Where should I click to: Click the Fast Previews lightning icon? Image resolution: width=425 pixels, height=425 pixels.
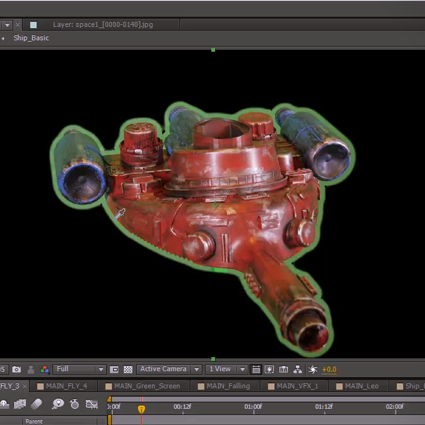coord(270,370)
